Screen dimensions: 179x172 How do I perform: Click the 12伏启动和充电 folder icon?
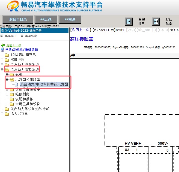click(x=7, y=55)
